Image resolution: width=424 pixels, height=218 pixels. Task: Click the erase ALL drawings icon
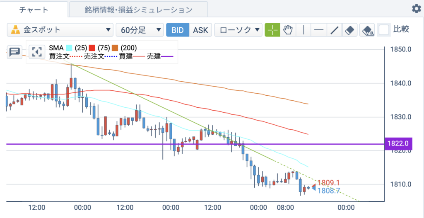[367, 30]
